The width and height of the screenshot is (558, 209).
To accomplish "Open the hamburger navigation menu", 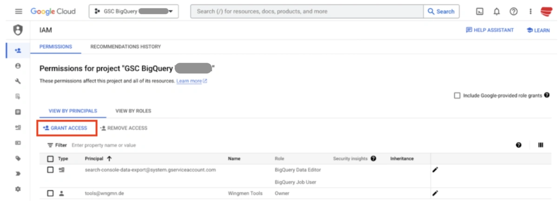I will (19, 12).
